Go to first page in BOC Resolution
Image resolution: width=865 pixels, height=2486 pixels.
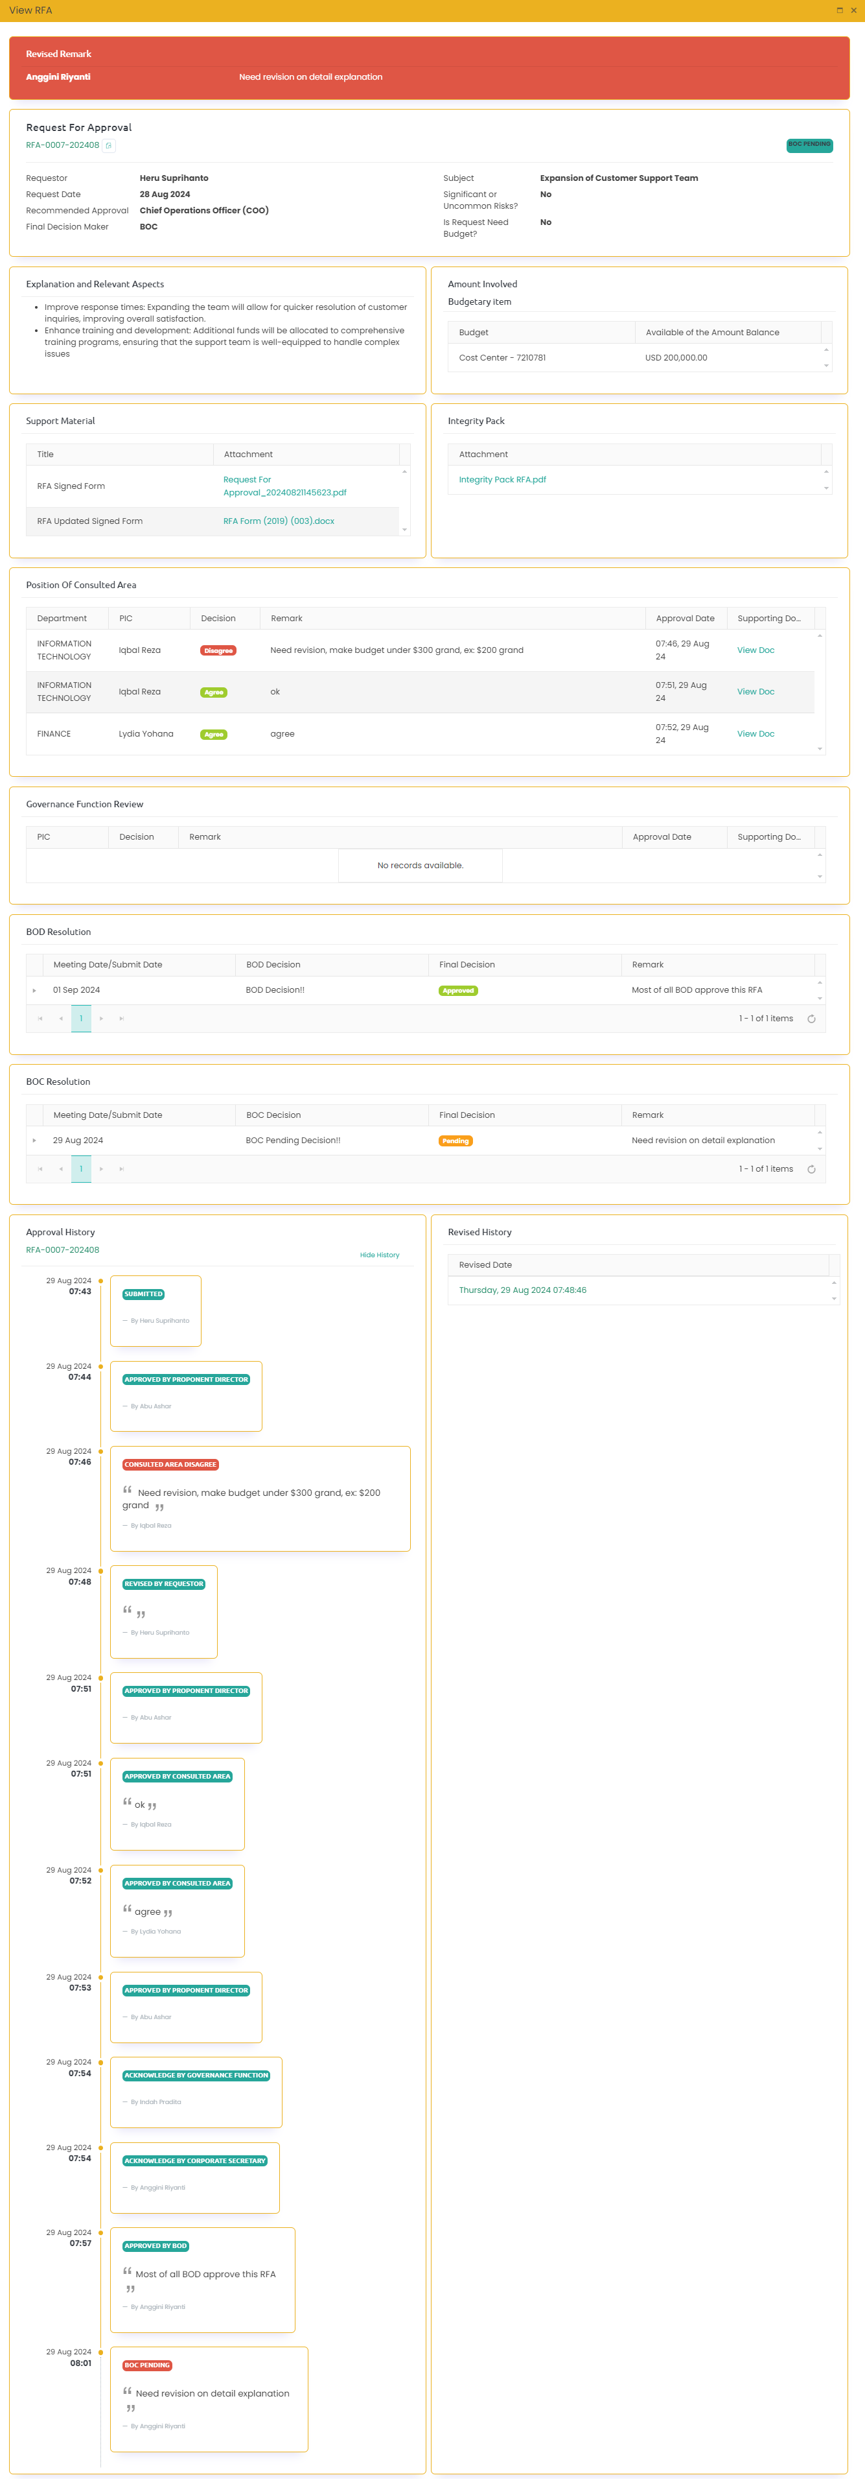[41, 1170]
